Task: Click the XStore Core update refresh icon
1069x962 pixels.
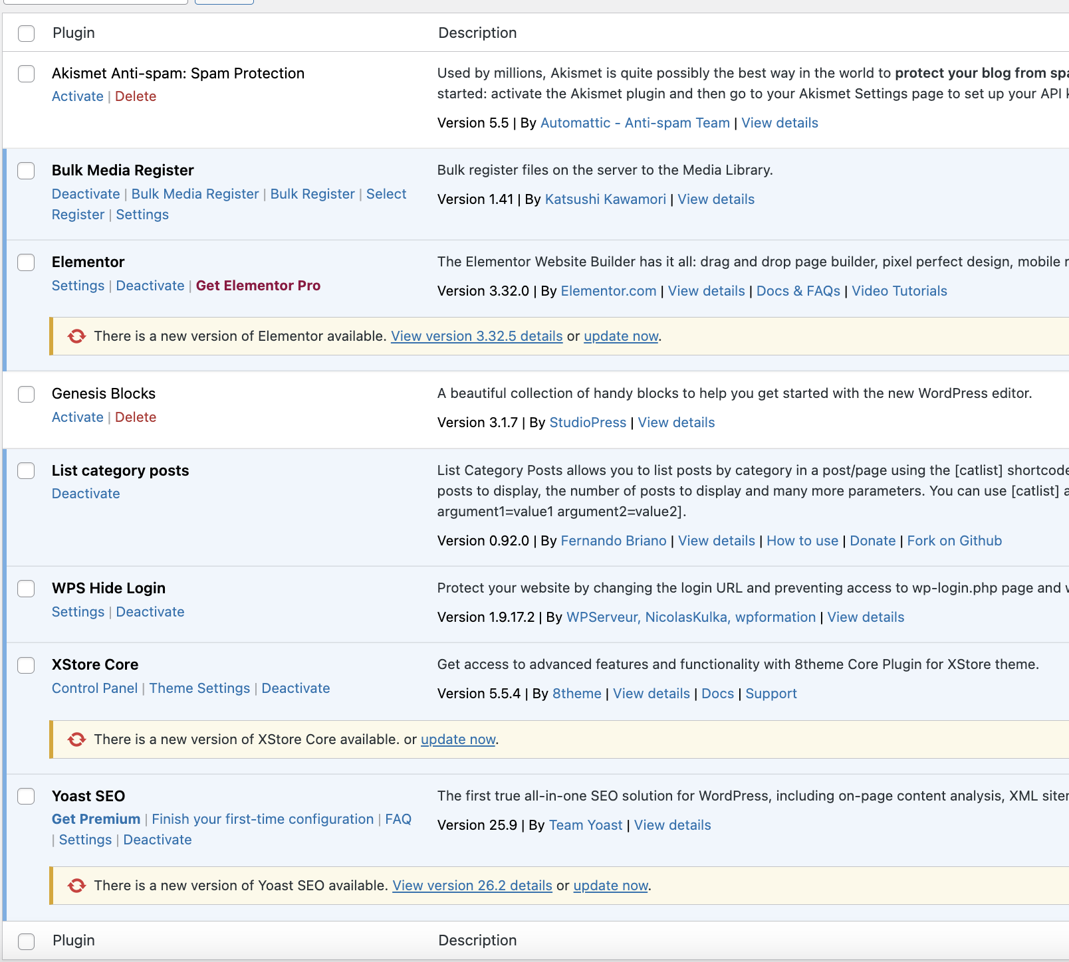Action: [77, 739]
